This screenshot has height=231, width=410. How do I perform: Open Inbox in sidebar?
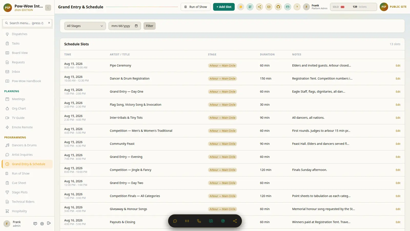(x=27, y=72)
